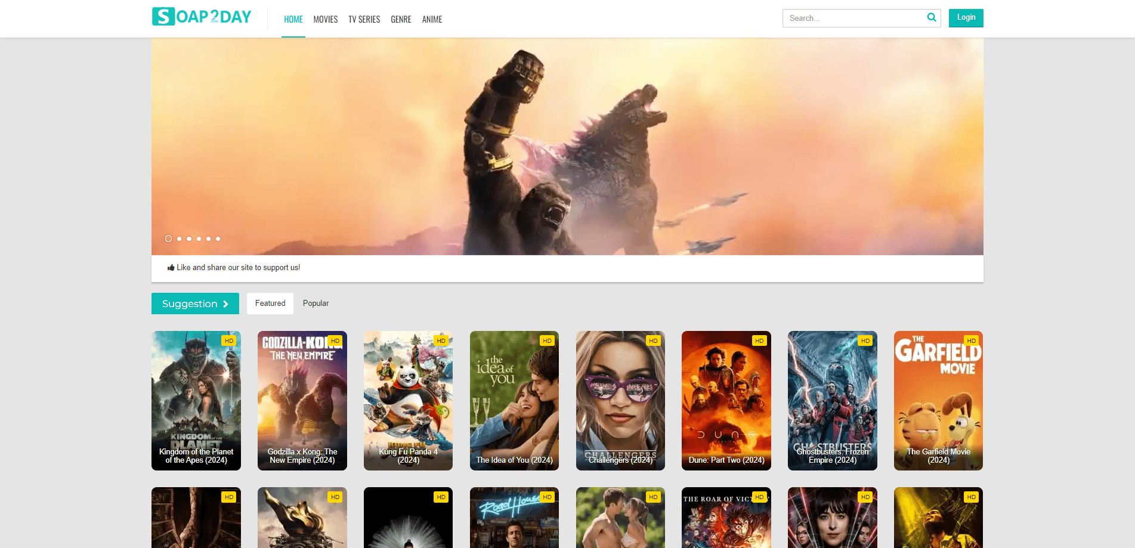Open The Idea of You poster
The height and width of the screenshot is (548, 1135).
[514, 401]
